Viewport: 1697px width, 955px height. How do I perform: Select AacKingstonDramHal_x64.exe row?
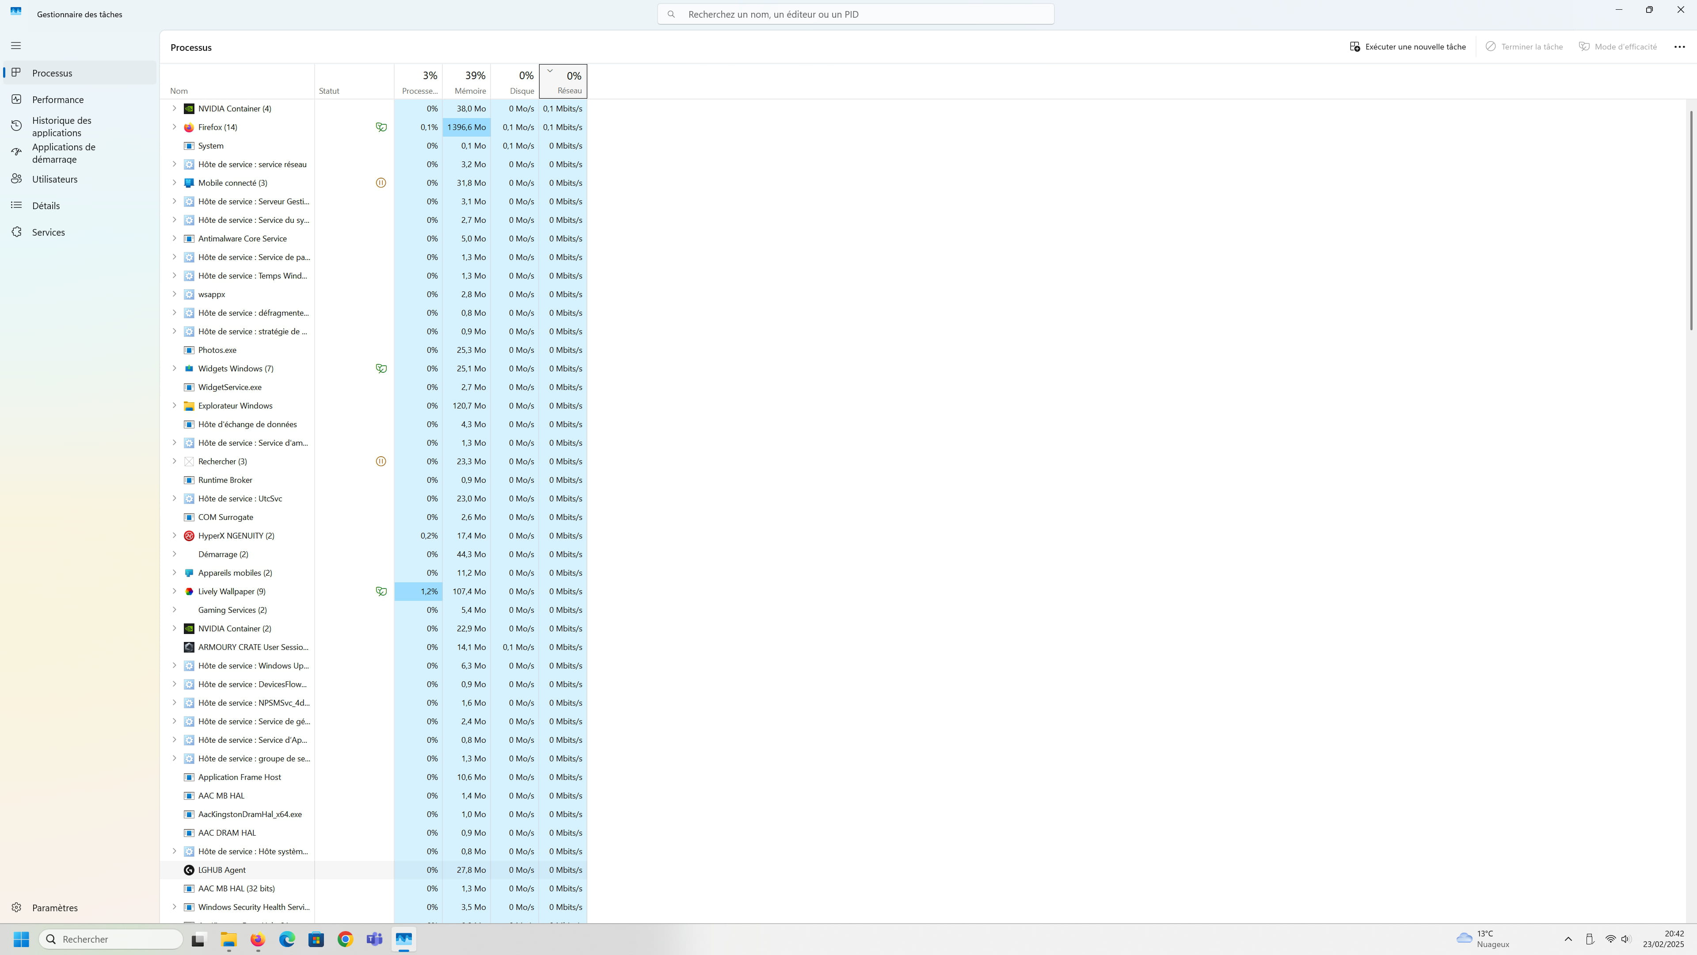373,814
